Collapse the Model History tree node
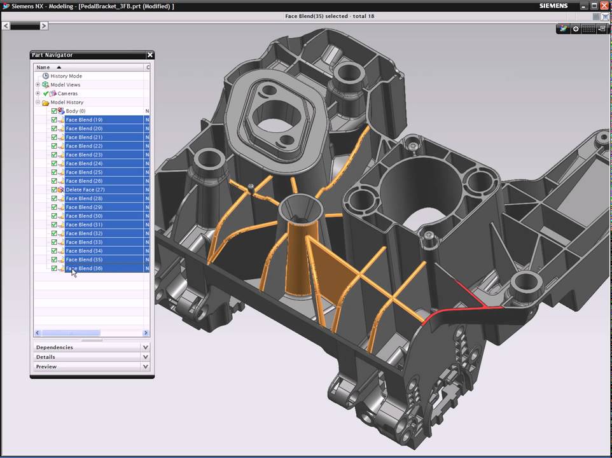 38,102
